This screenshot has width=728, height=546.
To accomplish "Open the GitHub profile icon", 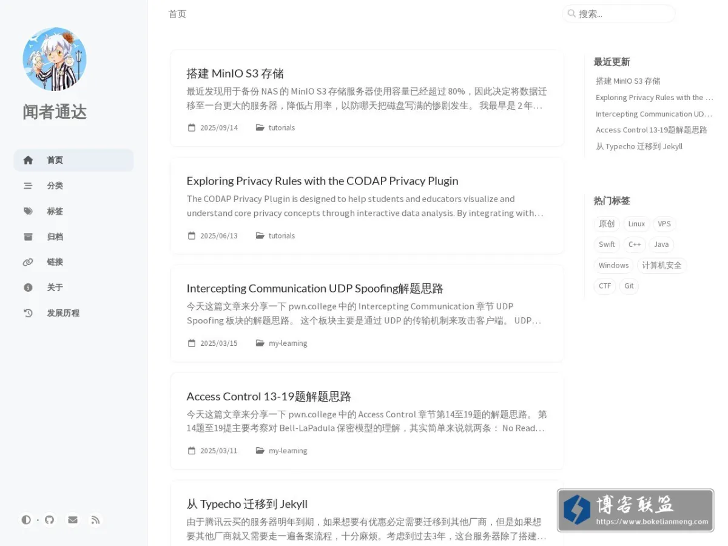I will (50, 520).
